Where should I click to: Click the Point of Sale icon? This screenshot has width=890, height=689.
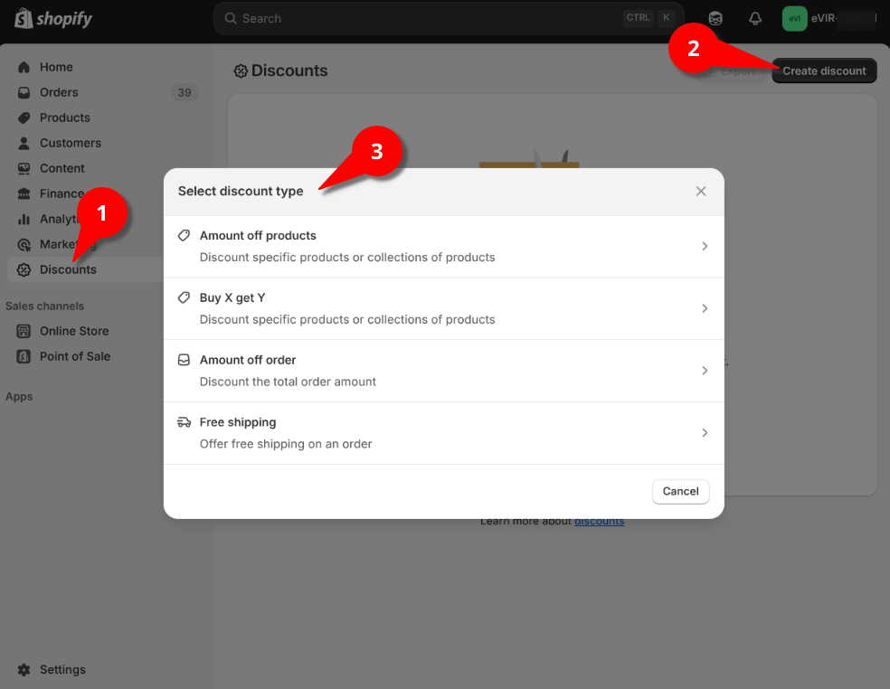click(x=24, y=356)
